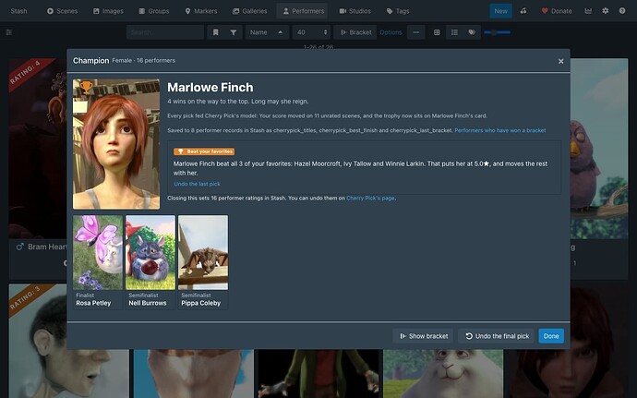Image resolution: width=637 pixels, height=398 pixels.
Task: Open the Images tab in navbar
Action: point(108,11)
